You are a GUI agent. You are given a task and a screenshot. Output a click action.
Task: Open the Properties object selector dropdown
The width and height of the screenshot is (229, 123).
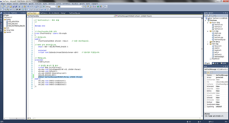227,69
